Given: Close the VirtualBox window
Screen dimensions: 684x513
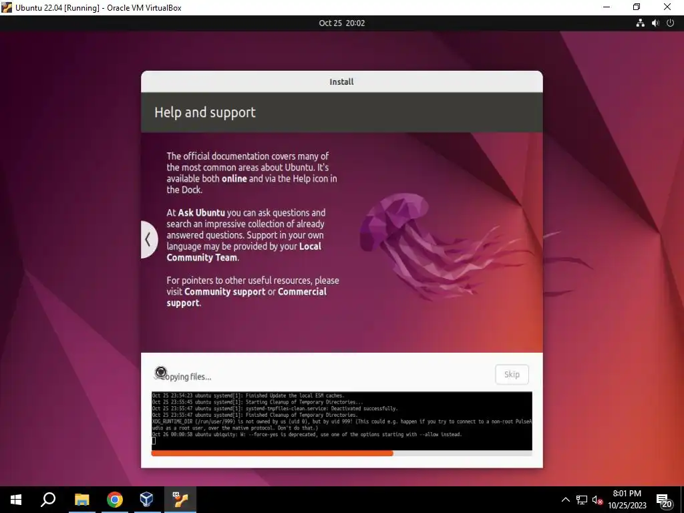Looking at the screenshot, I should pyautogui.click(x=667, y=7).
